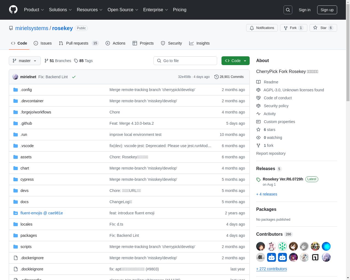This screenshot has height=280, width=350.
Task: Open the first blue bot contributor avatar
Action: point(272,257)
